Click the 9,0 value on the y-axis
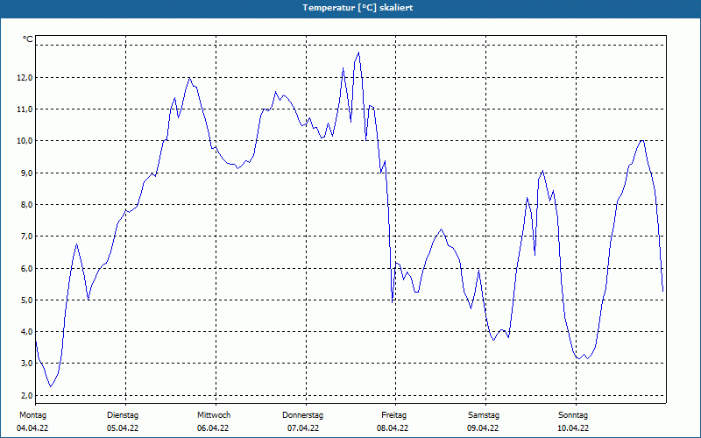Screen dimensions: 701x438 pyautogui.click(x=27, y=173)
